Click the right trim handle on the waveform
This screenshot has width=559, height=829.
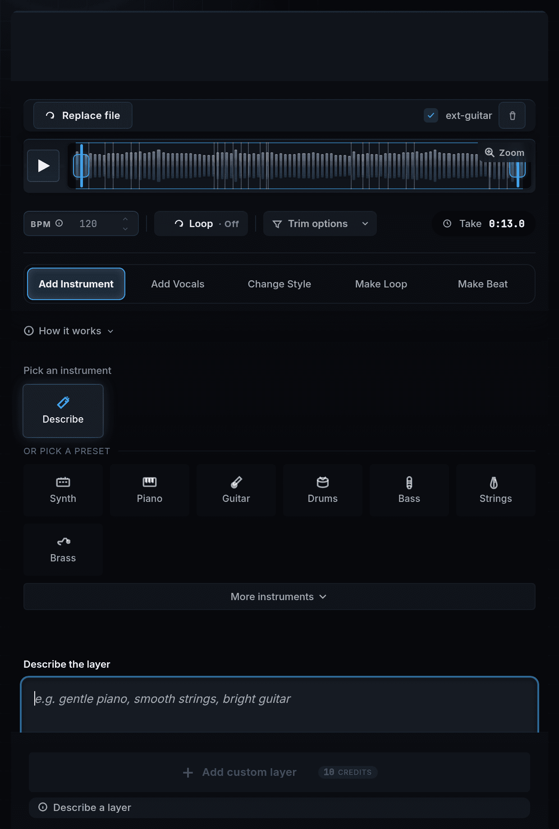click(518, 170)
